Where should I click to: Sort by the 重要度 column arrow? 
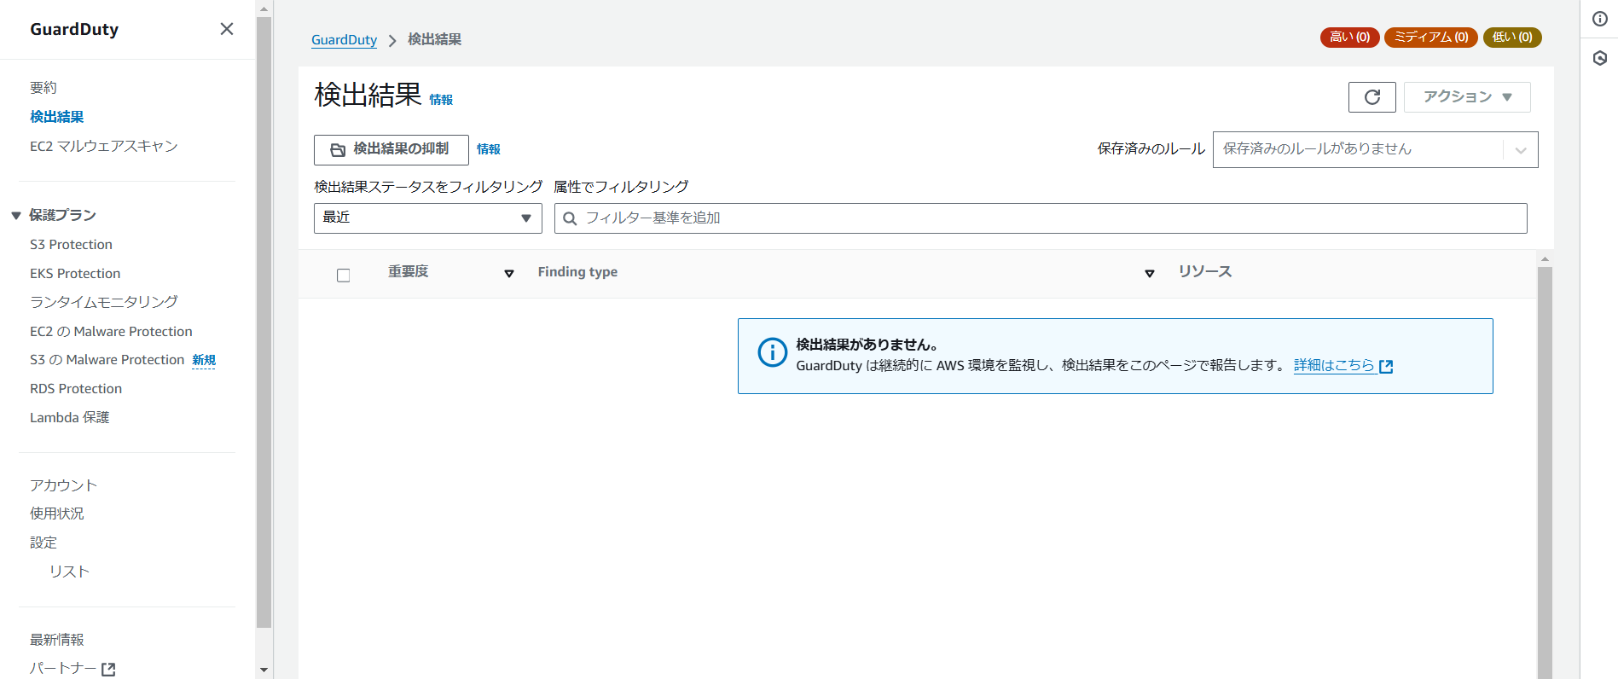point(509,274)
